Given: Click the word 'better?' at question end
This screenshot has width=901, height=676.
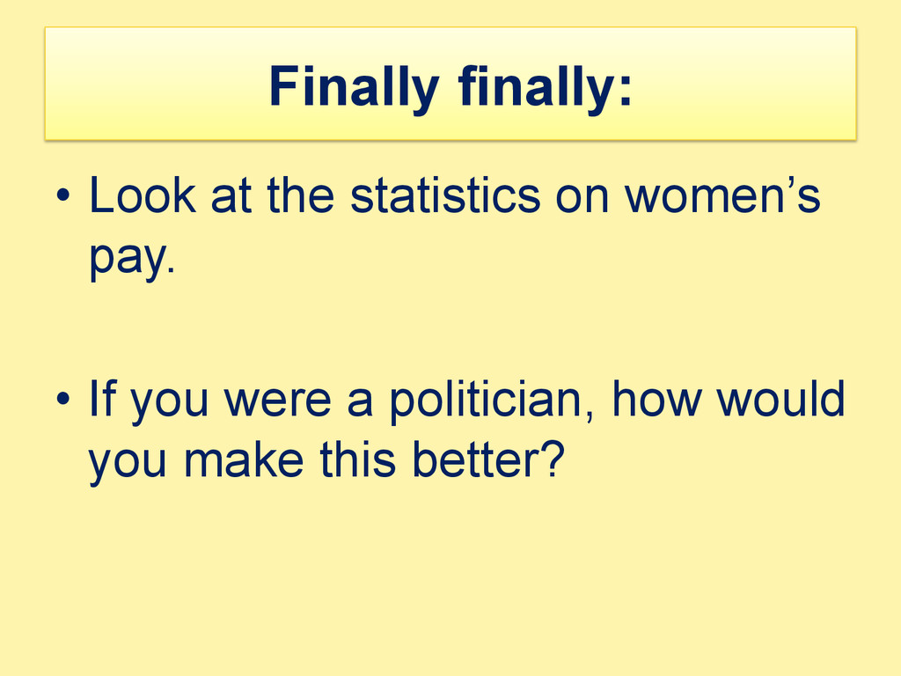Looking at the screenshot, I should click(488, 459).
